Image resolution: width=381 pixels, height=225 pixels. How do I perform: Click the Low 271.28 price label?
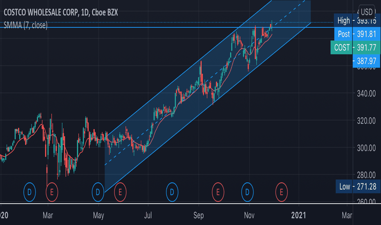tap(358, 187)
